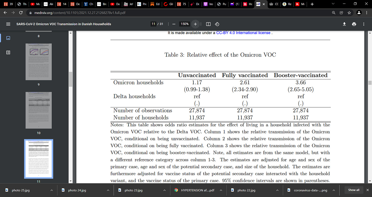Expand options for photo 25.jpg download
This screenshot has width=372, height=197.
click(x=52, y=190)
